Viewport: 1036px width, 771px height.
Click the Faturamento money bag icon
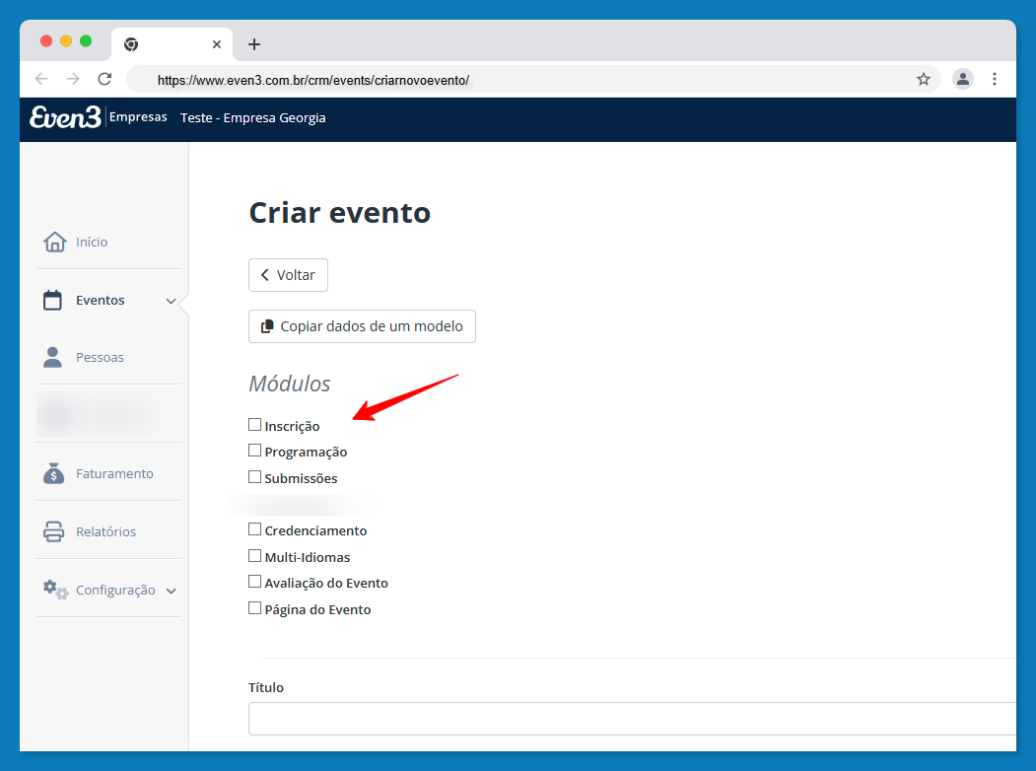tap(53, 473)
